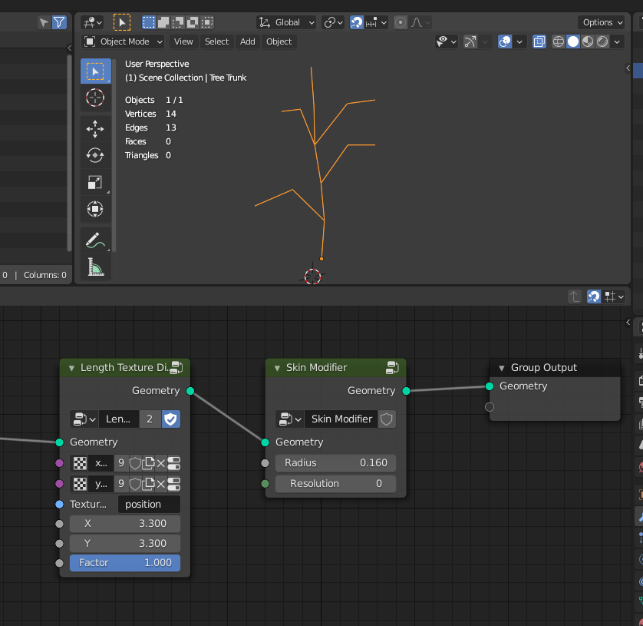Toggle viewport overlays
Image resolution: width=643 pixels, height=626 pixels.
505,41
